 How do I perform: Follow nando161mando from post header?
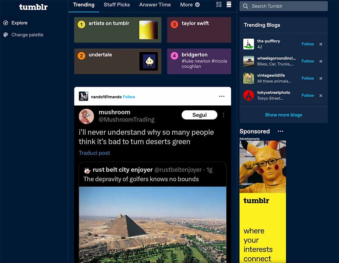click(x=129, y=97)
